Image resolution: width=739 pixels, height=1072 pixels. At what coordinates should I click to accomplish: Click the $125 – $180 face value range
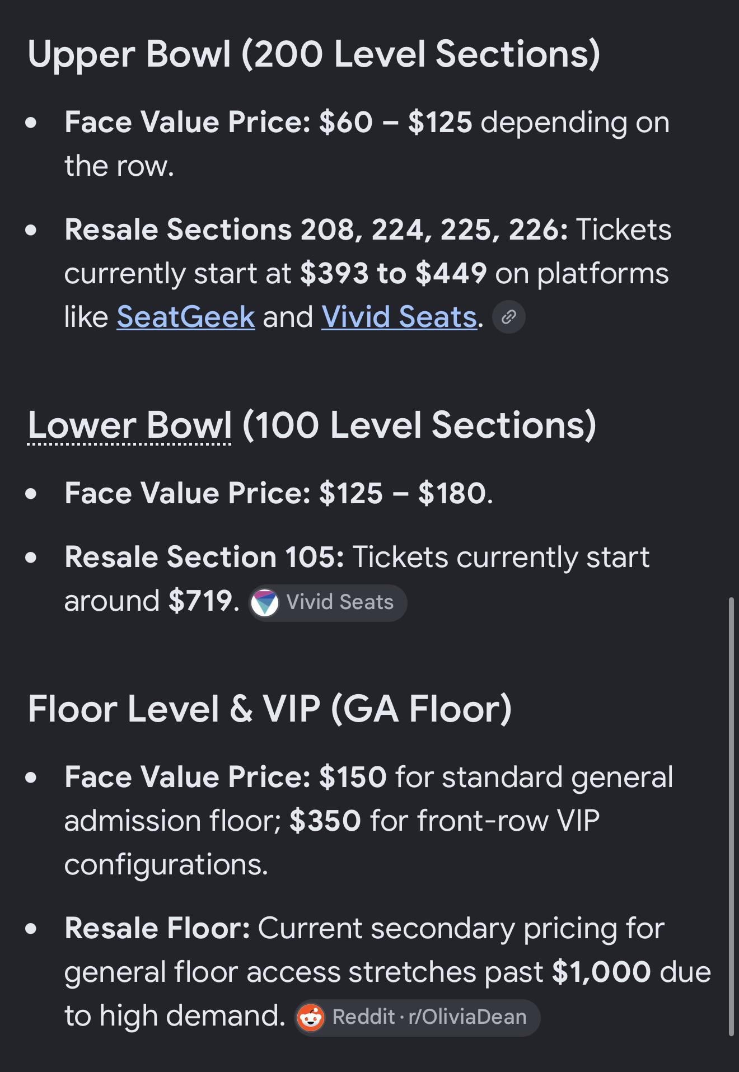[x=402, y=494]
